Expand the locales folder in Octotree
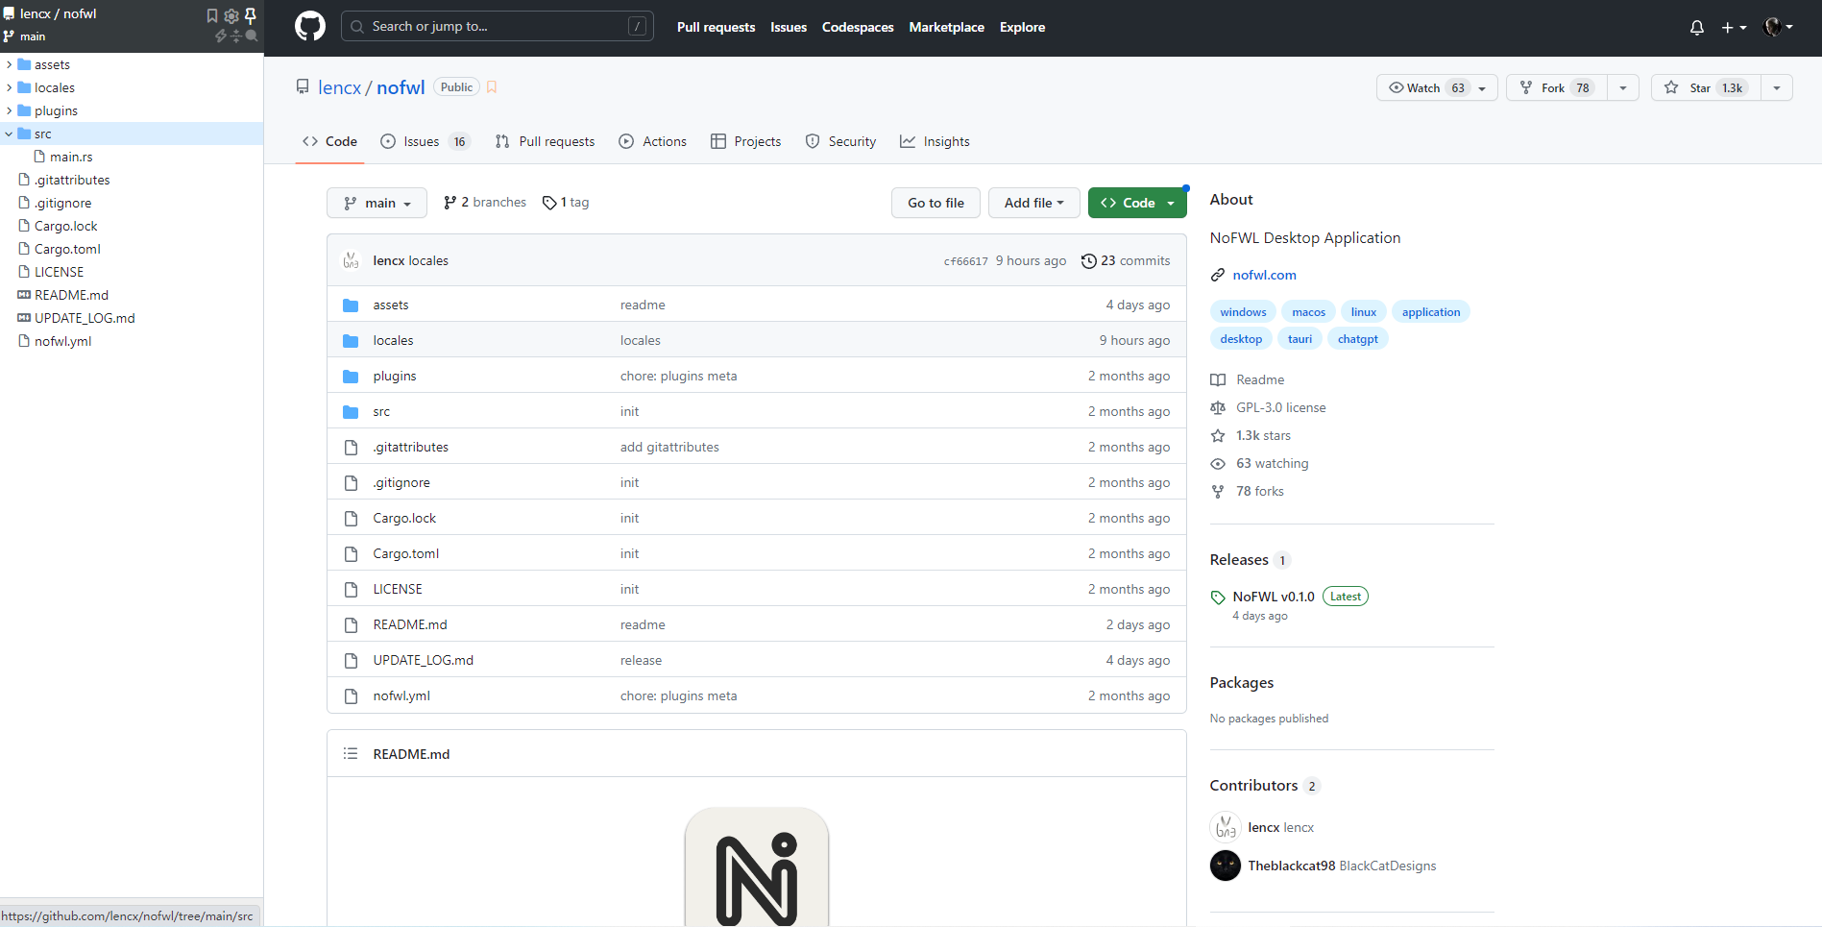 point(10,87)
